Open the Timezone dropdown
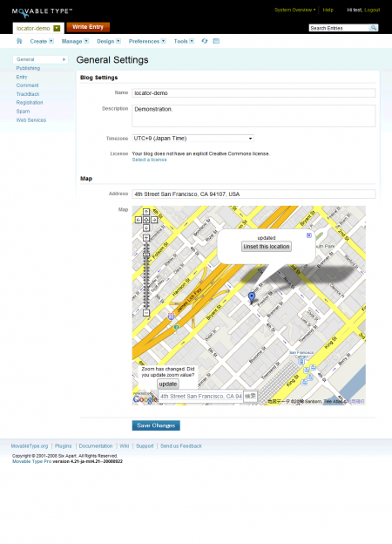Image resolution: width=392 pixels, height=544 pixels. pyautogui.click(x=193, y=138)
